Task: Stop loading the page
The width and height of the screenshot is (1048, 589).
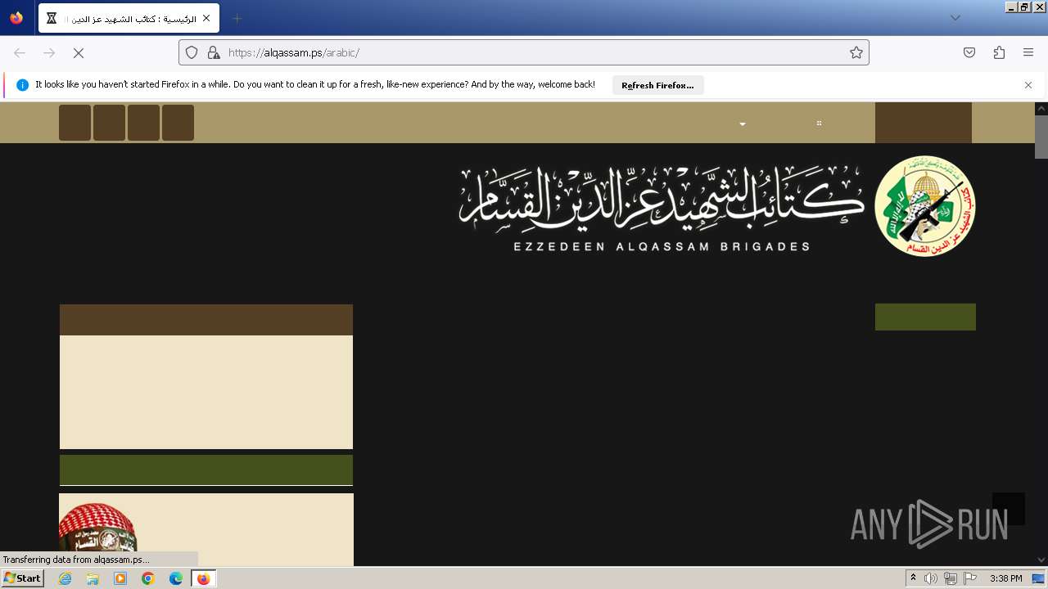Action: click(x=79, y=52)
